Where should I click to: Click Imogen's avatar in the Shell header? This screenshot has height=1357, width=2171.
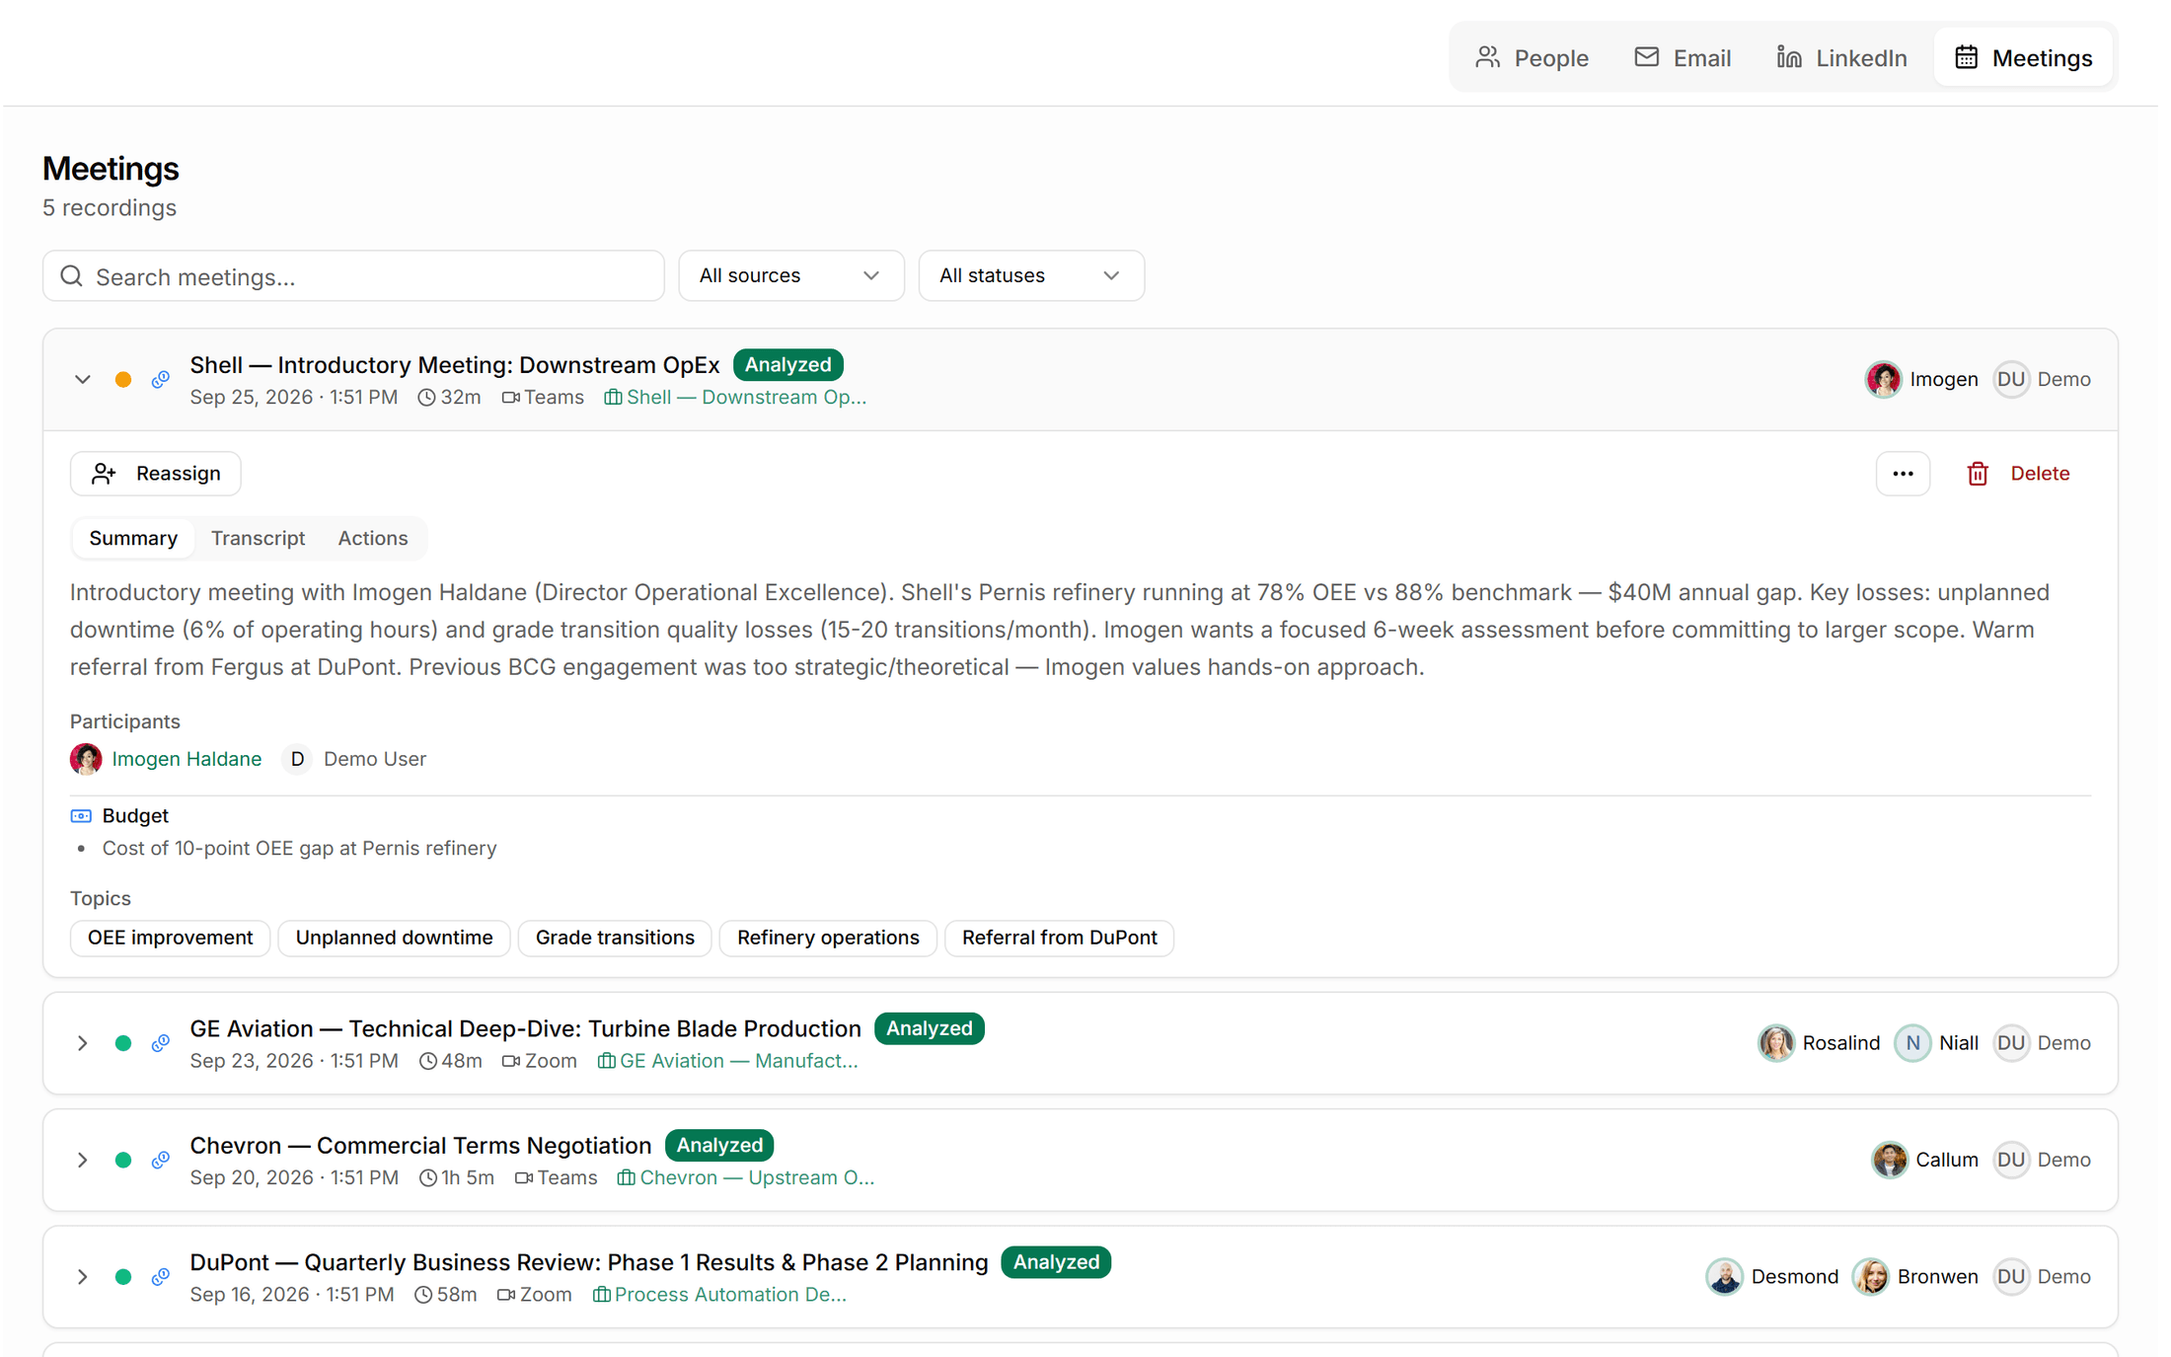[x=1883, y=380]
